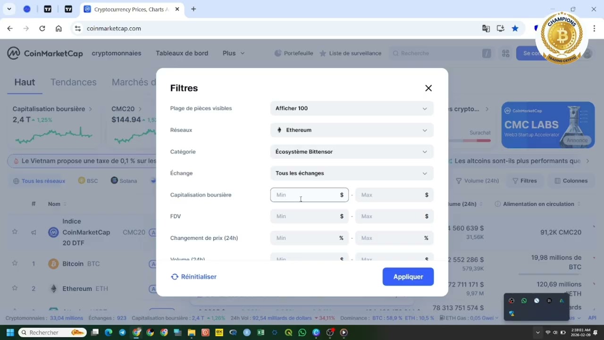Open the tab search dropdown arrow
Screen dimensions: 604x340
coord(9,9)
